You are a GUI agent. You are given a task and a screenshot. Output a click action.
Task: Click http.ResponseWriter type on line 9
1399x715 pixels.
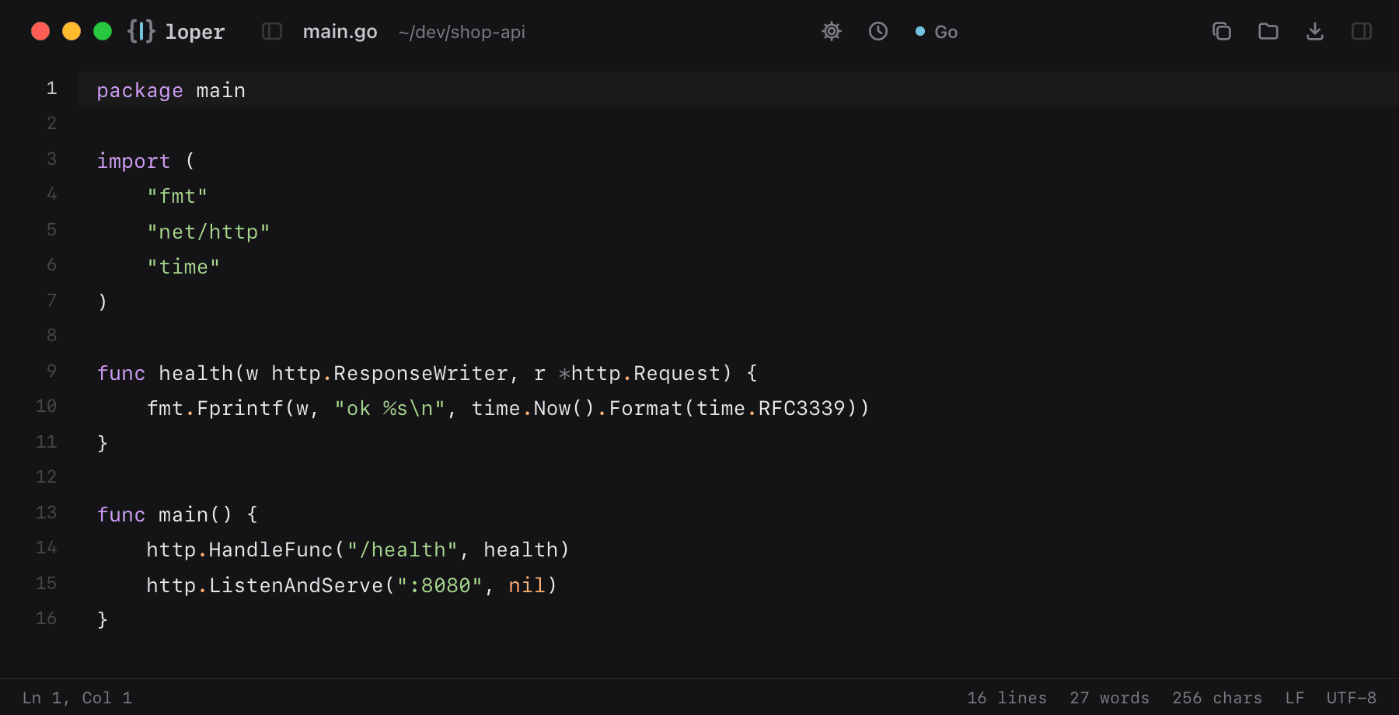390,373
